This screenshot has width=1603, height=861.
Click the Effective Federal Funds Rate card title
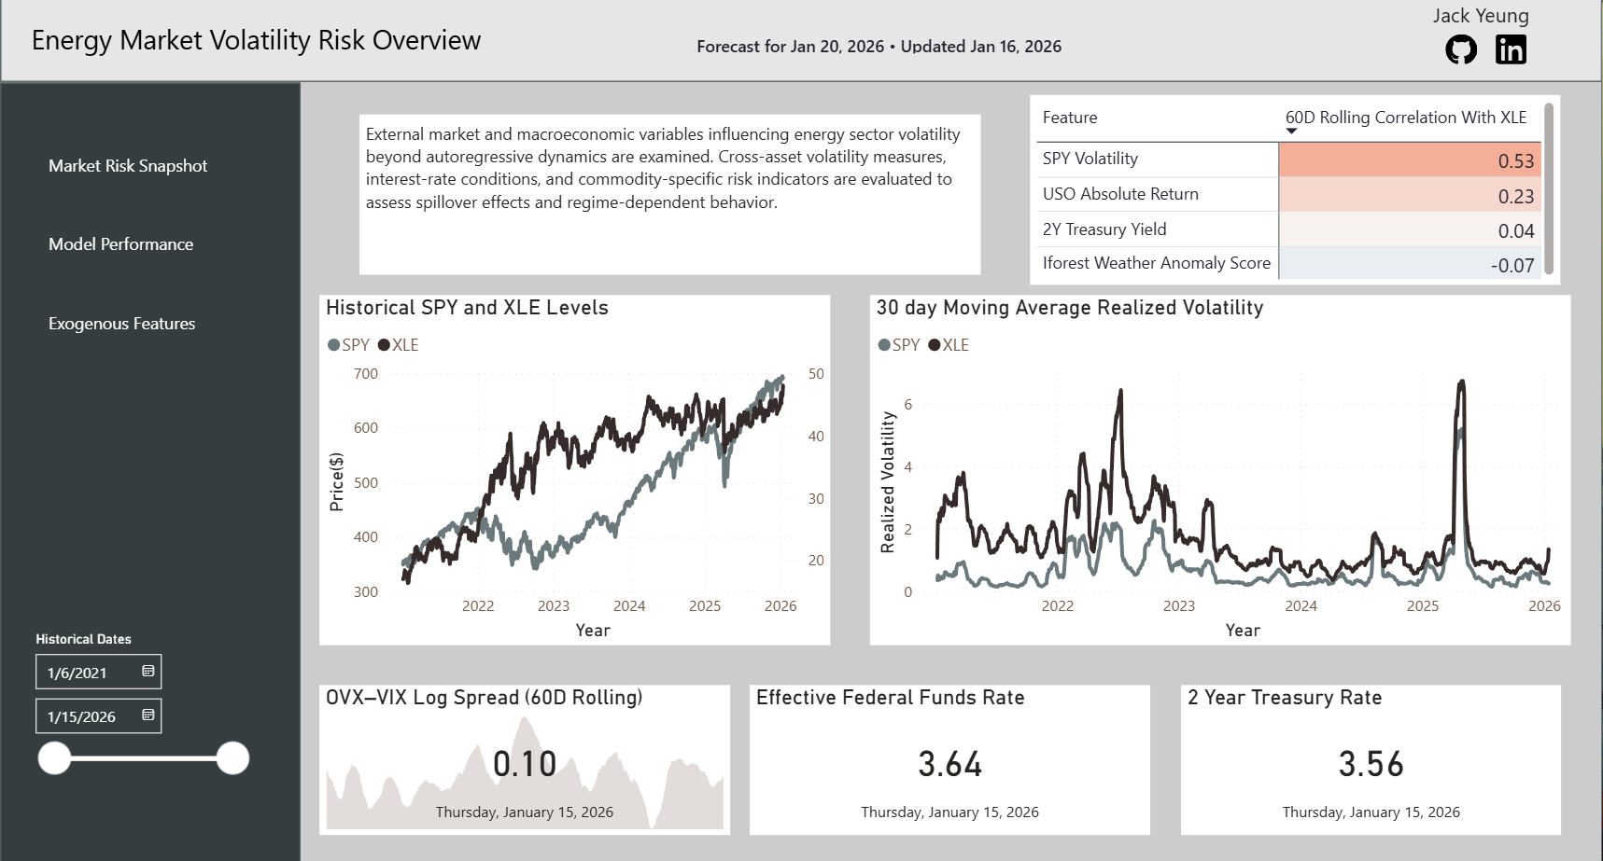tap(891, 698)
